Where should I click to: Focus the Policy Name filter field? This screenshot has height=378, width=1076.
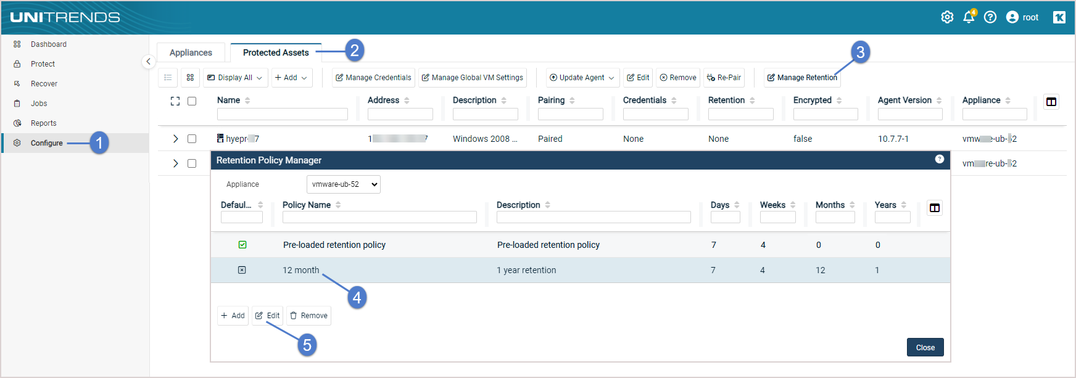click(x=379, y=217)
